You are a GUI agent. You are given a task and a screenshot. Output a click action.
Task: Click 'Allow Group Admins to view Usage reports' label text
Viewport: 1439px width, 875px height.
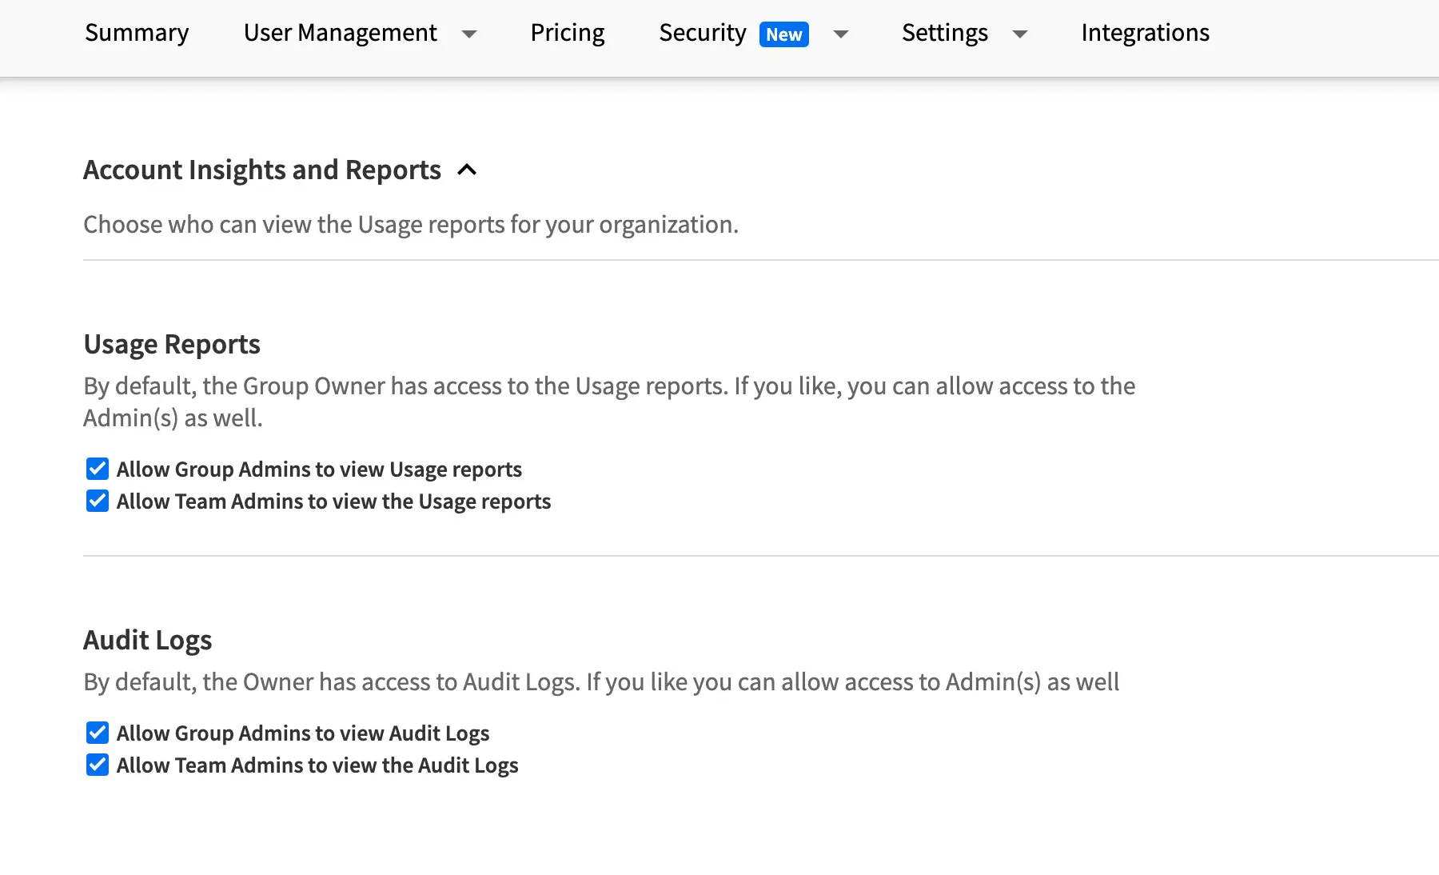[319, 469]
